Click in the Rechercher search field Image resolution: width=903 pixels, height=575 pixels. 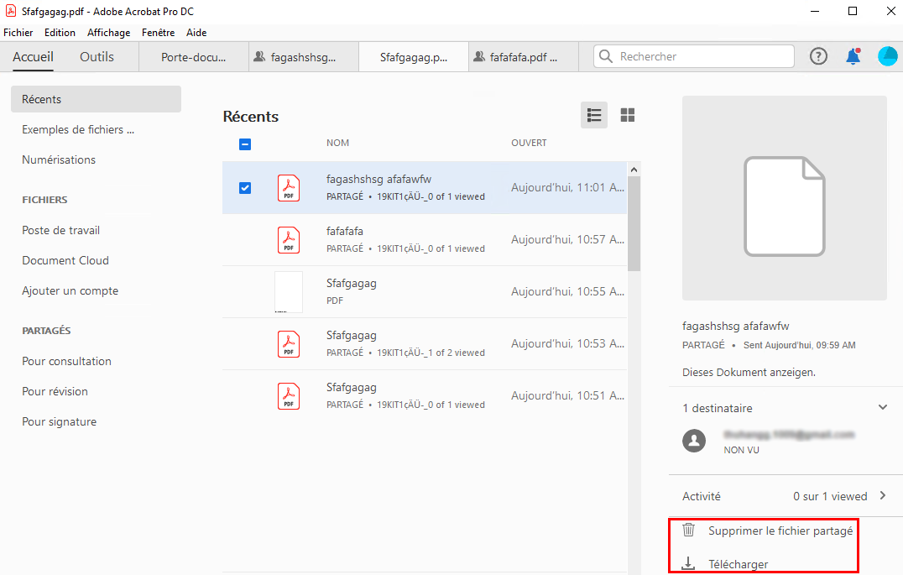(694, 56)
